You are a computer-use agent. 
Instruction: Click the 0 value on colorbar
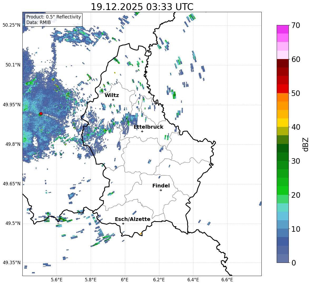click(294, 263)
